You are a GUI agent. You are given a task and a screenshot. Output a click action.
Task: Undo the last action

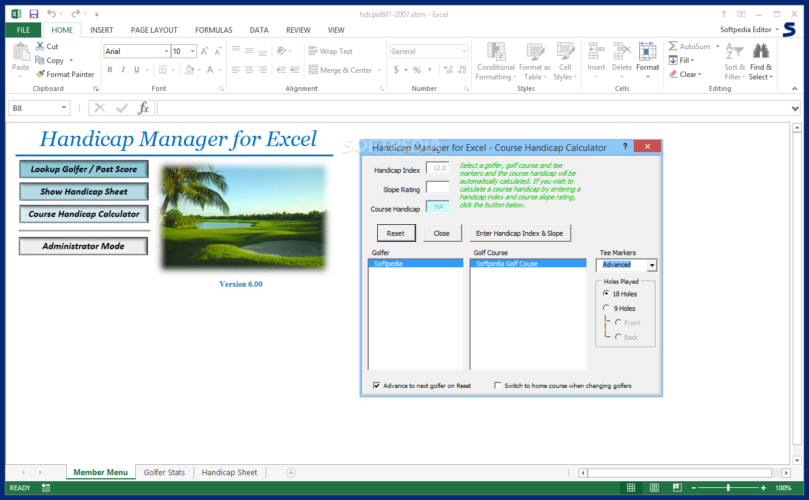tap(51, 13)
